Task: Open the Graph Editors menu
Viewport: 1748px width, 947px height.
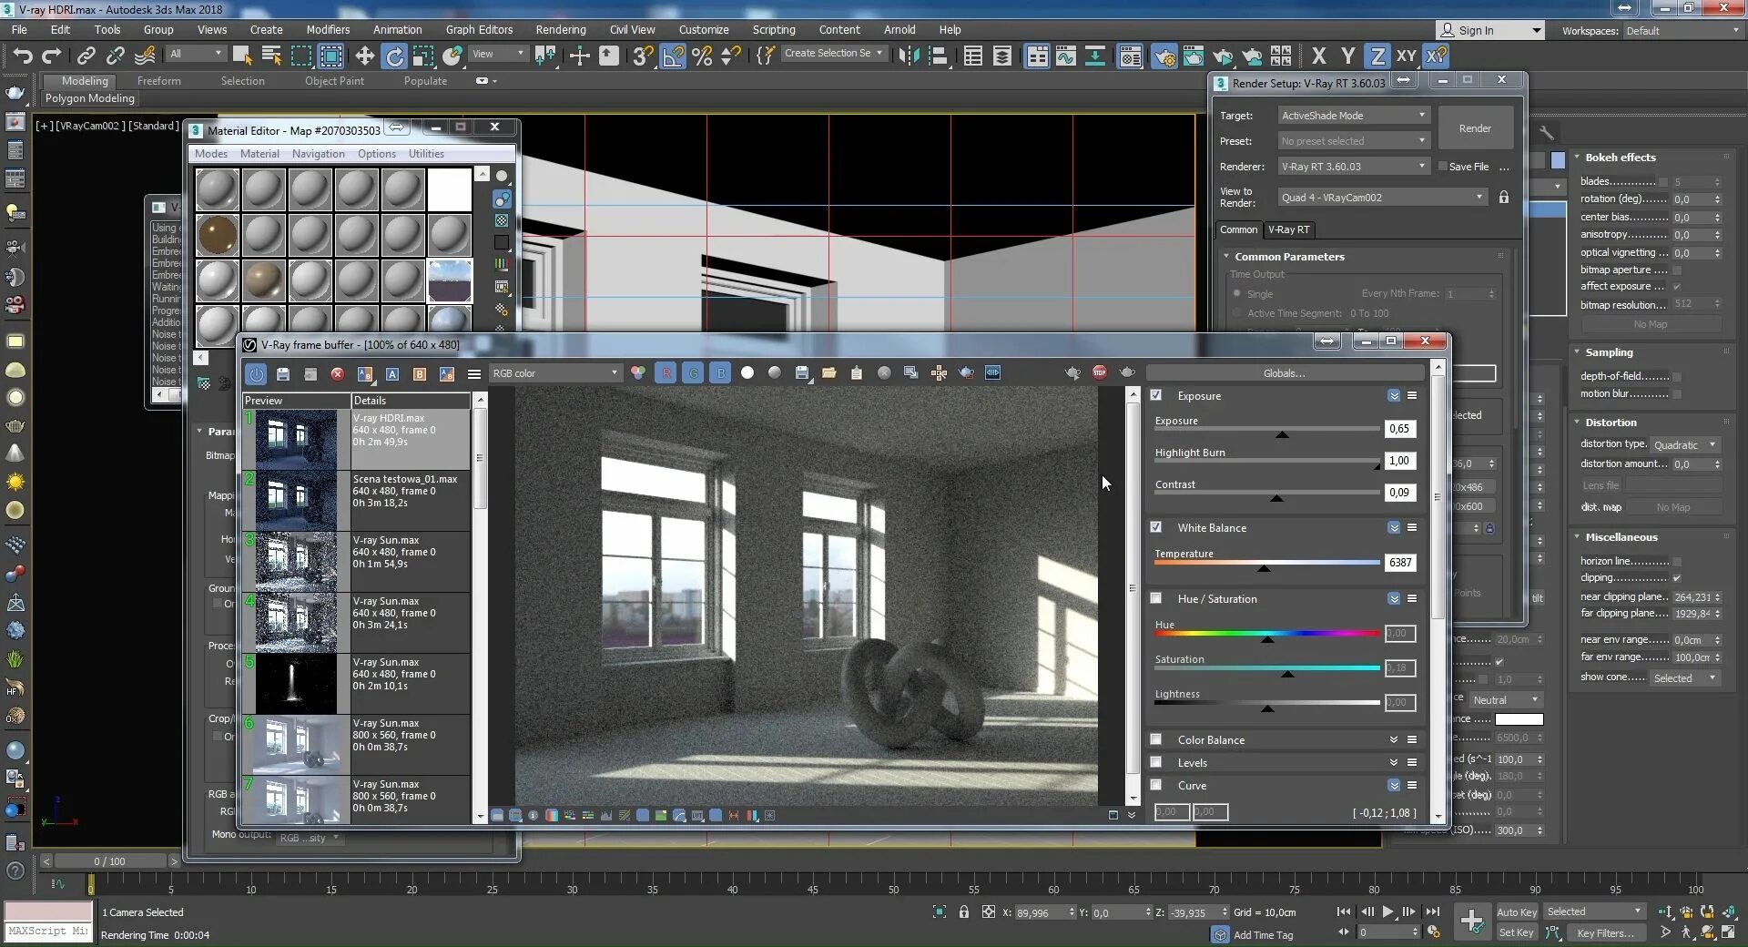Action: click(479, 29)
